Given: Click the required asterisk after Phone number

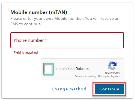Looking at the screenshot, I should (x=46, y=40).
